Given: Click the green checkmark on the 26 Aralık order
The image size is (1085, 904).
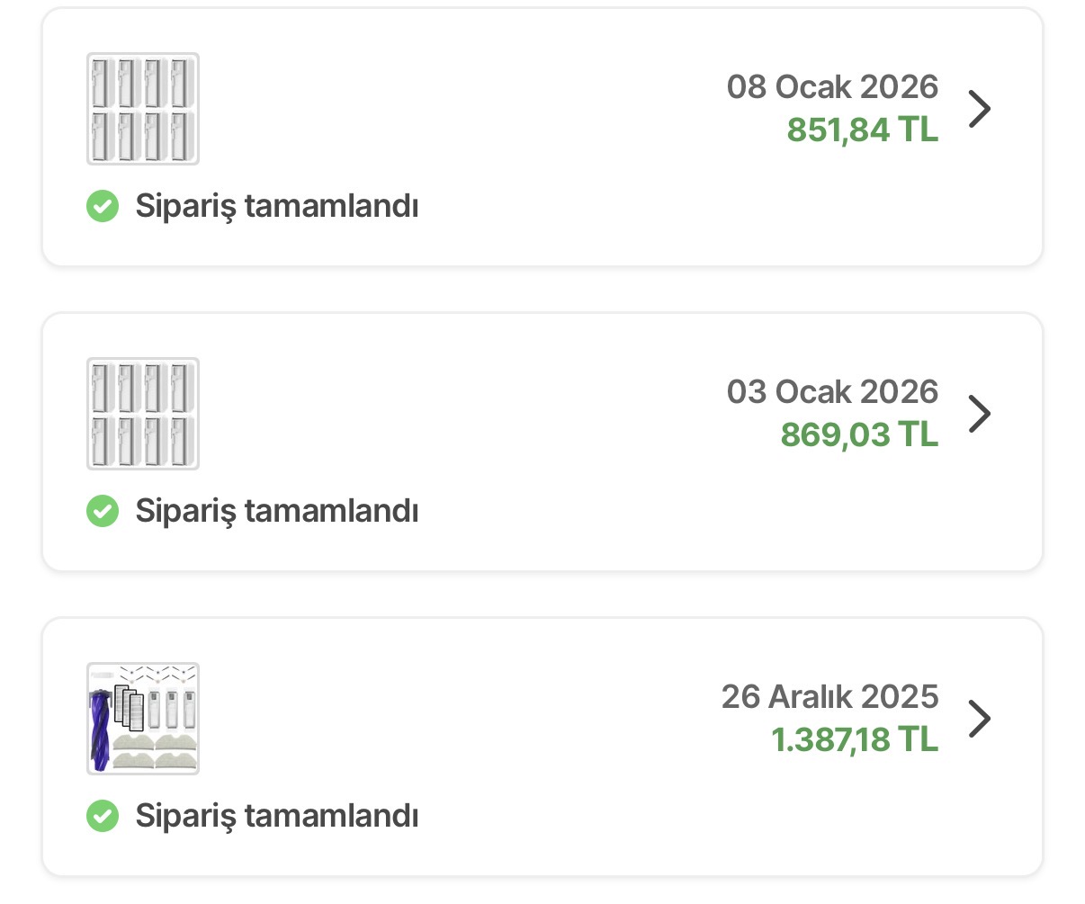Looking at the screenshot, I should 103,816.
